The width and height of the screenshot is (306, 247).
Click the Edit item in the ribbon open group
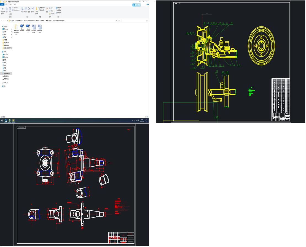(x=51, y=11)
